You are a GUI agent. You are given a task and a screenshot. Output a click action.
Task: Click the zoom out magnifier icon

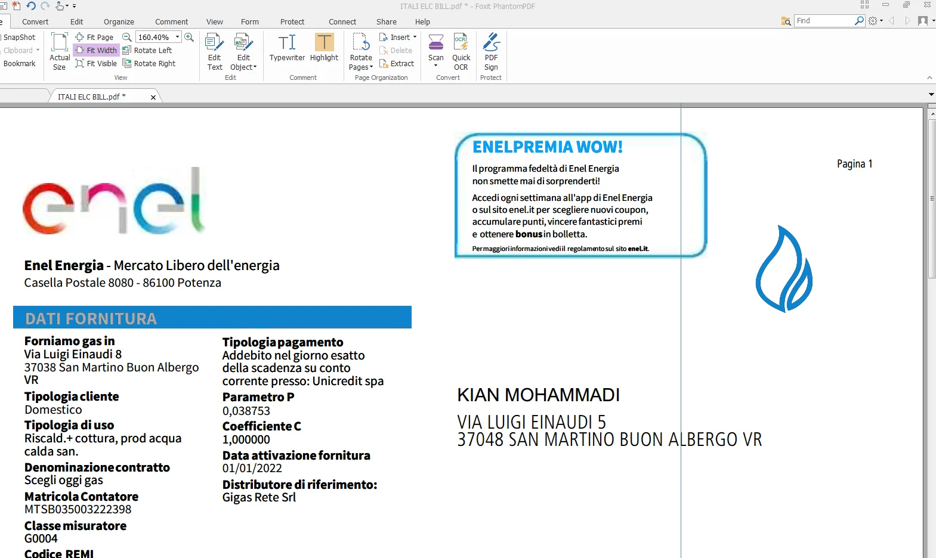[x=127, y=37]
